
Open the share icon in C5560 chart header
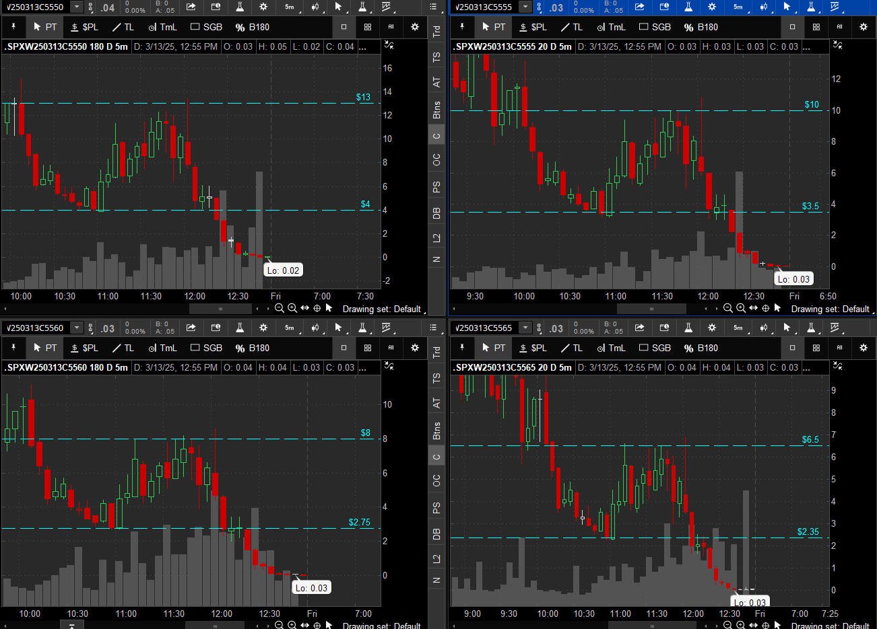[191, 328]
